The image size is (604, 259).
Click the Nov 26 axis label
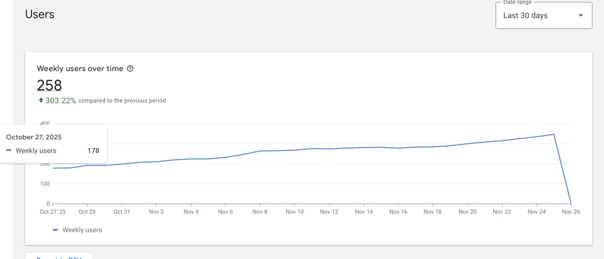click(570, 211)
